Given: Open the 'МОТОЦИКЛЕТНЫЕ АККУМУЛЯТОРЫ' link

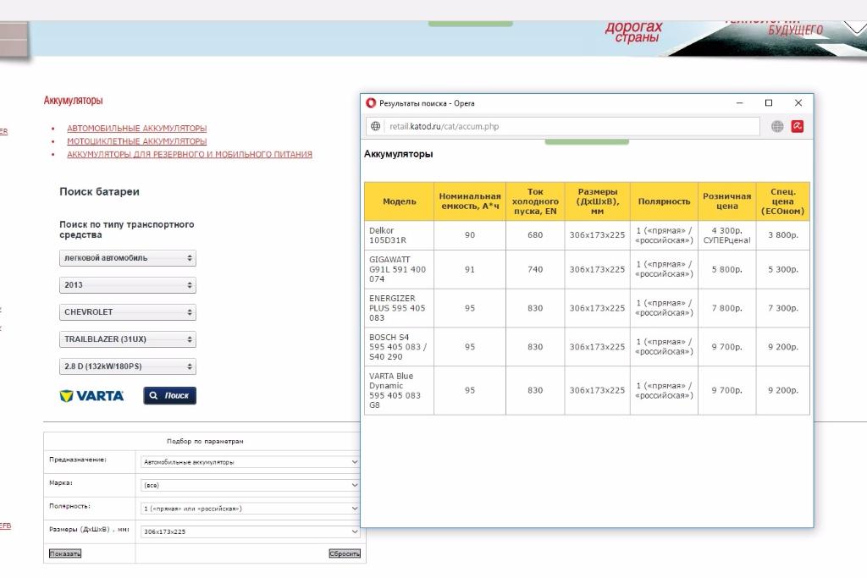Looking at the screenshot, I should coord(136,141).
